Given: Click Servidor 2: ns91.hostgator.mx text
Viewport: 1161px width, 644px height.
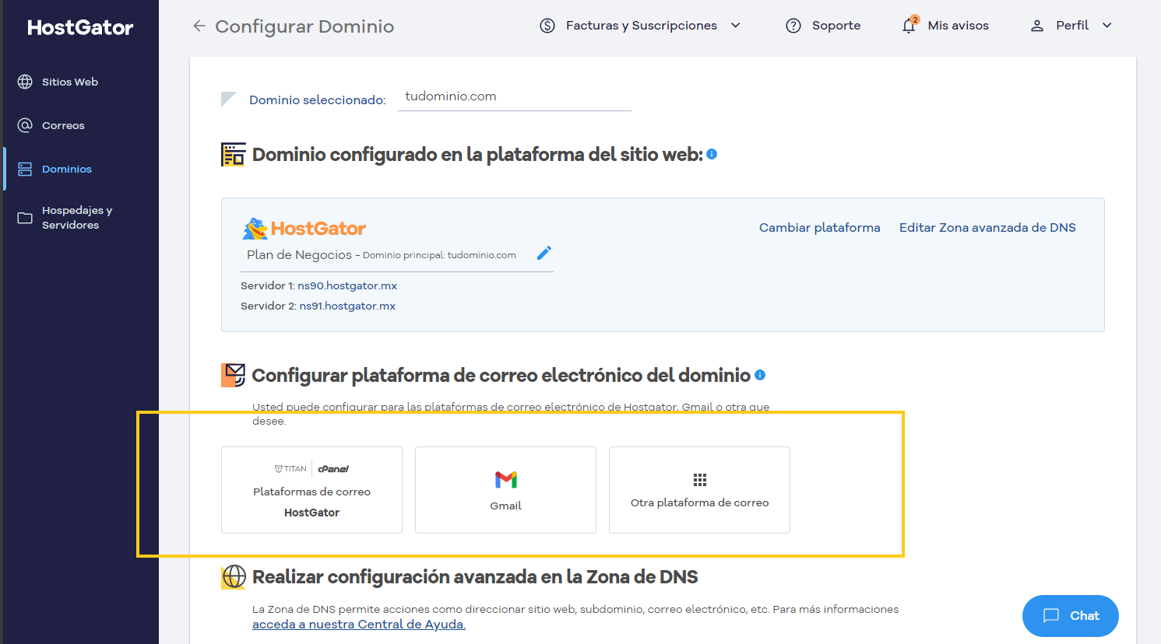Looking at the screenshot, I should click(x=318, y=306).
